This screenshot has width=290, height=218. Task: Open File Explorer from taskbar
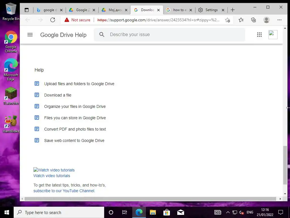[x=153, y=212]
